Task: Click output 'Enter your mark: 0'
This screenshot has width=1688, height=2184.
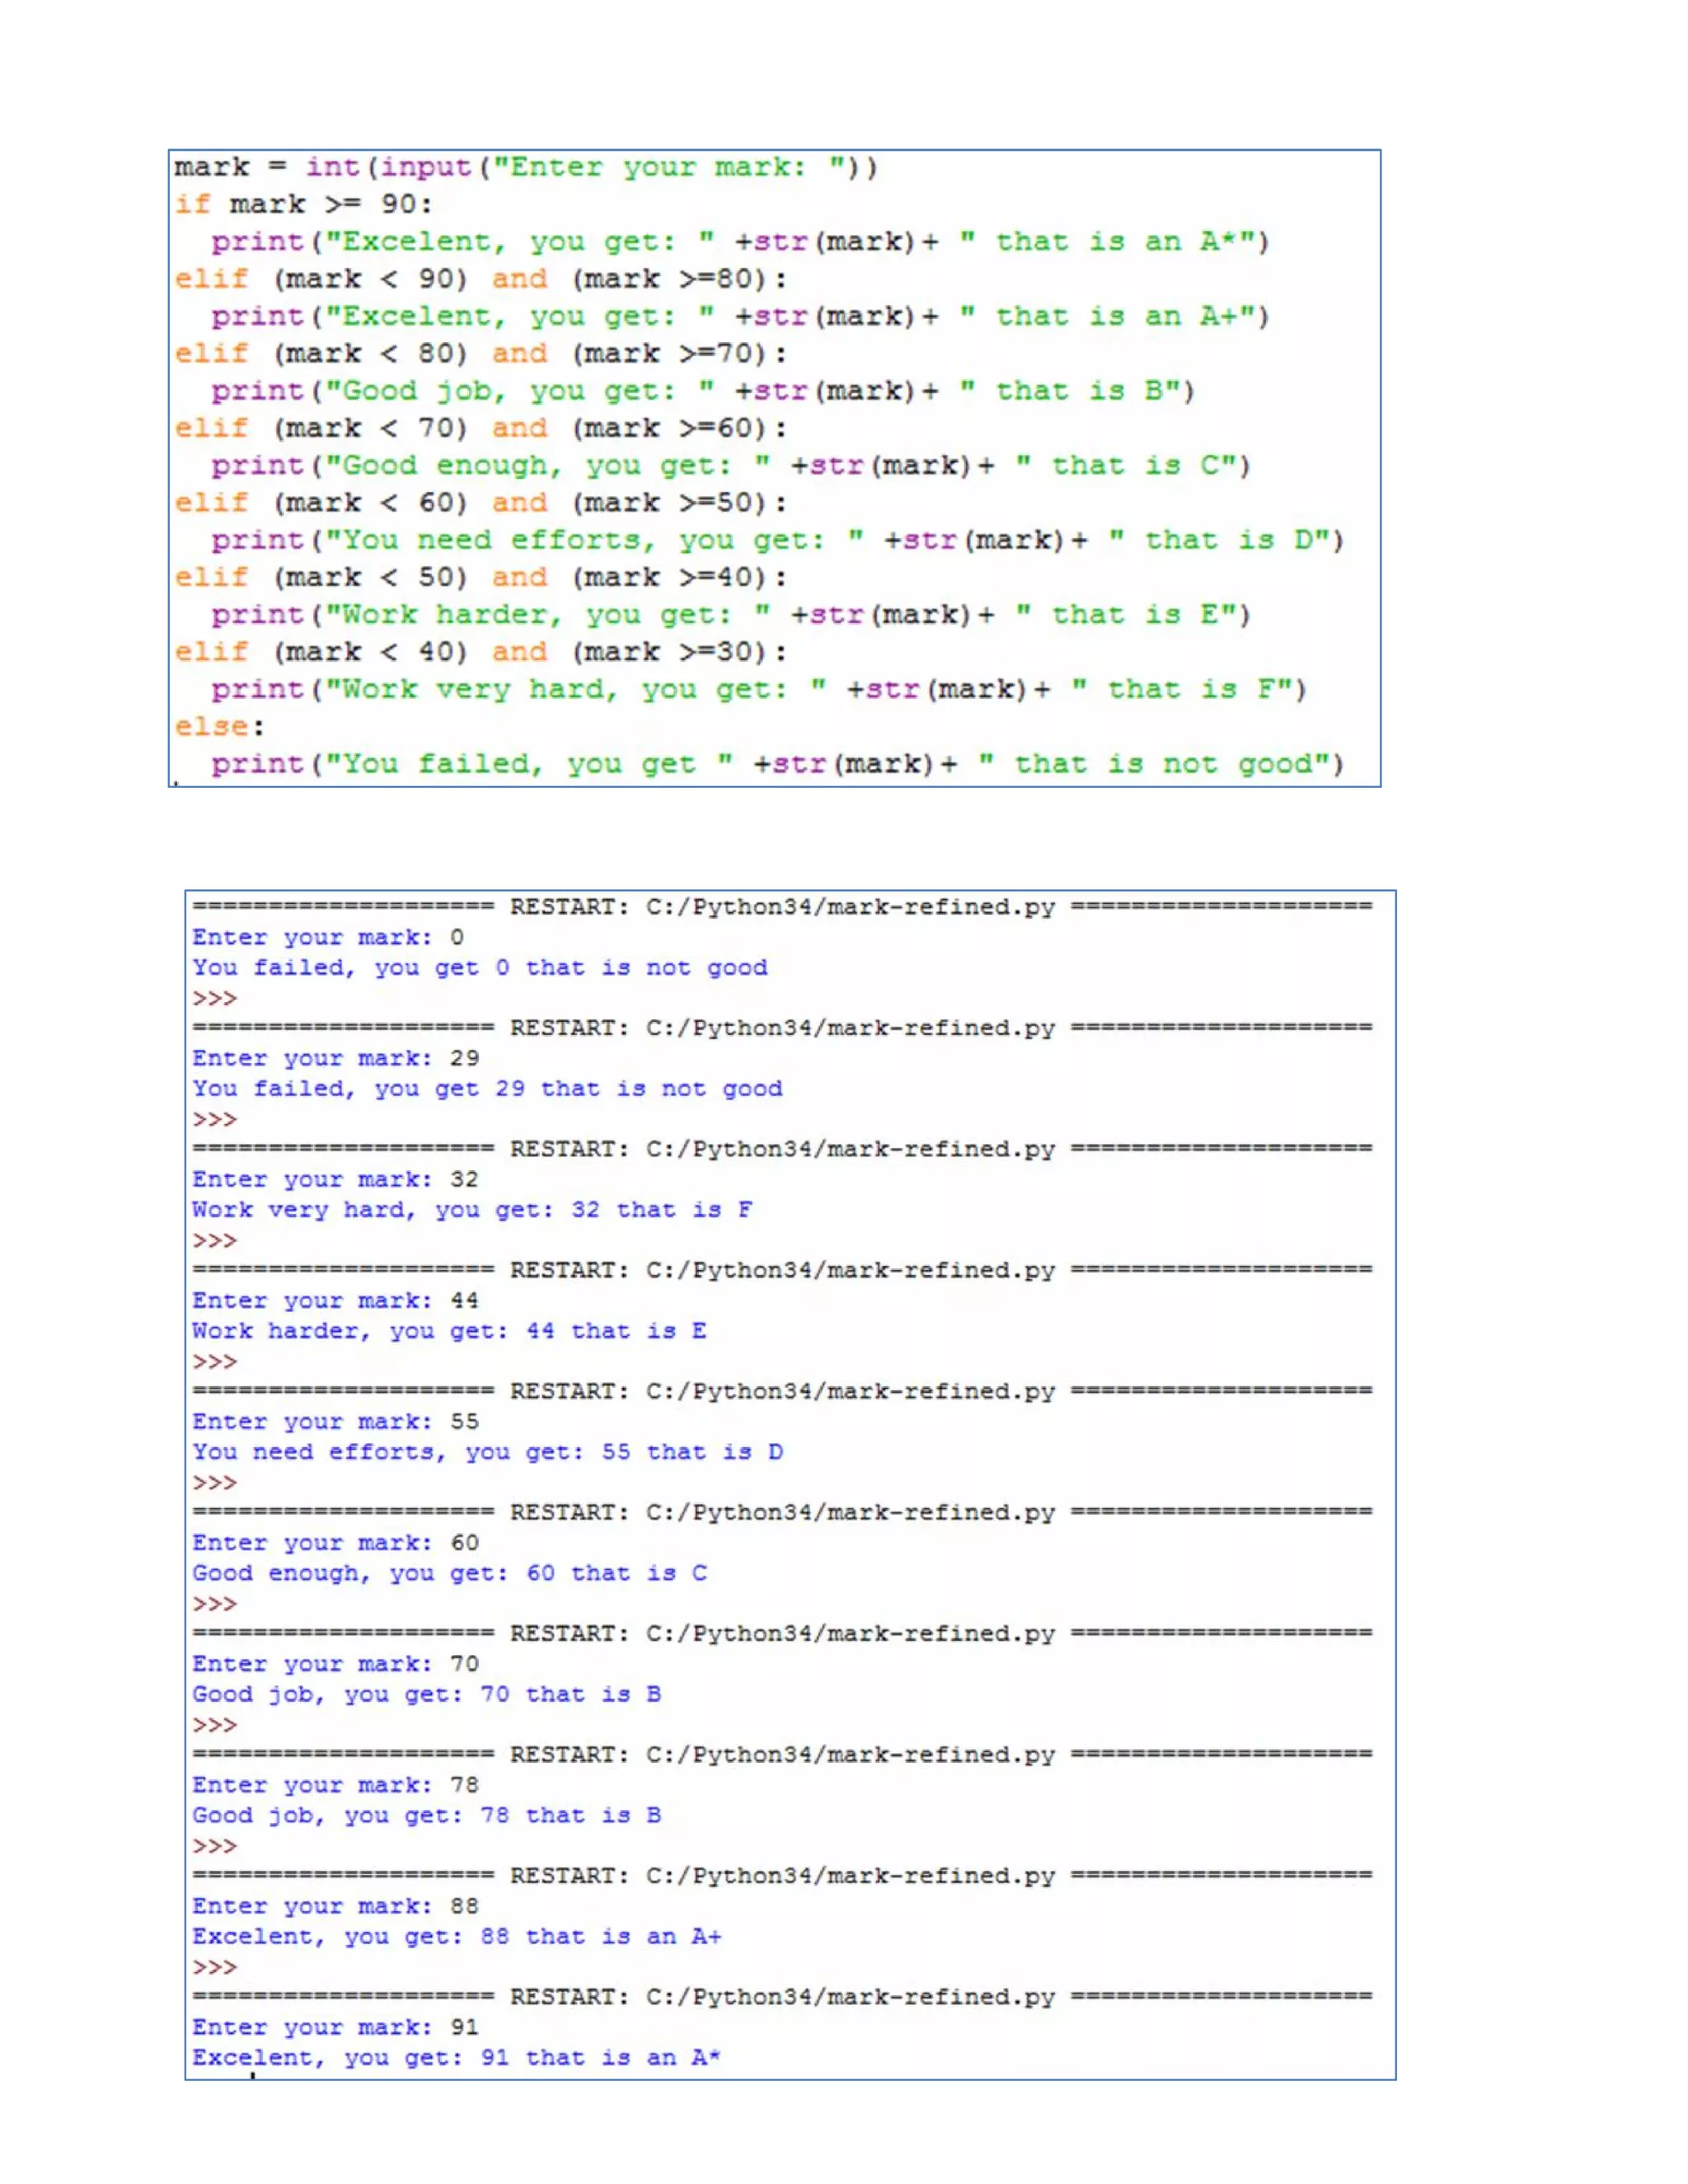Action: (x=328, y=937)
